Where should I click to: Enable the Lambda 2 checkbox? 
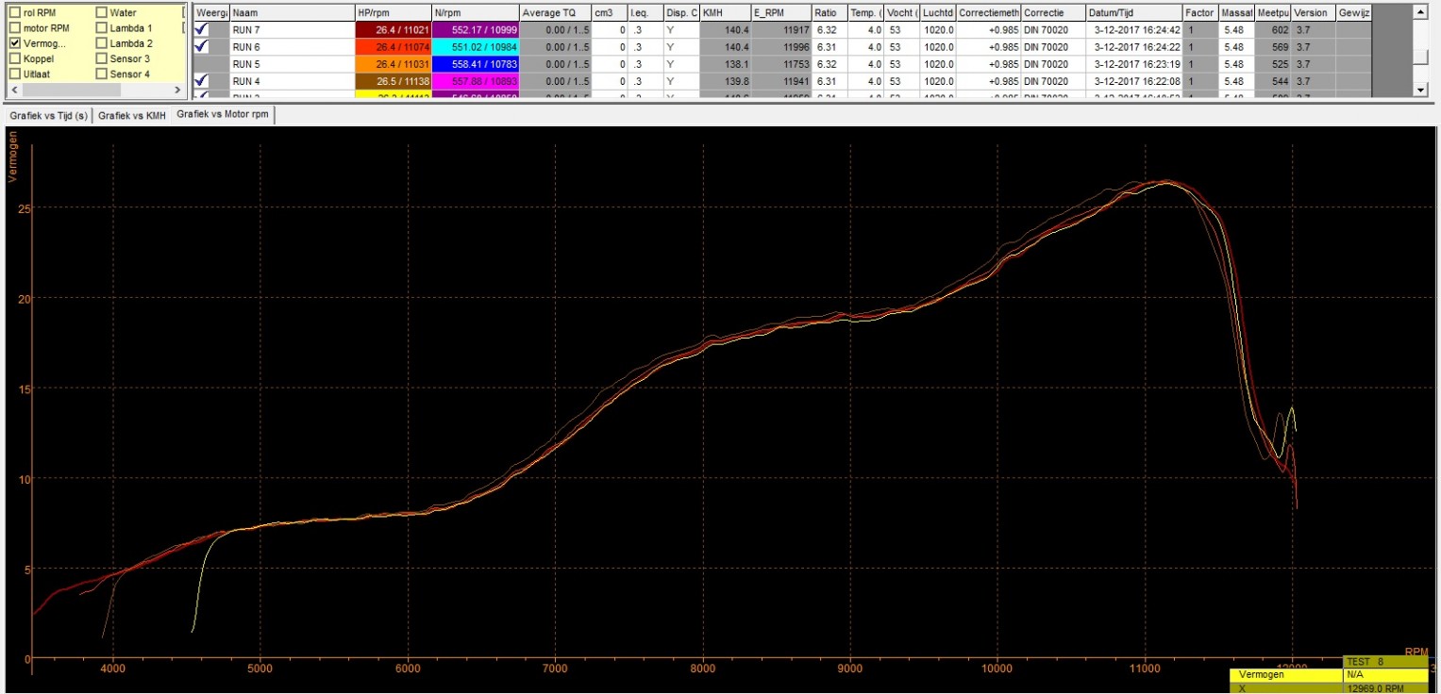101,43
